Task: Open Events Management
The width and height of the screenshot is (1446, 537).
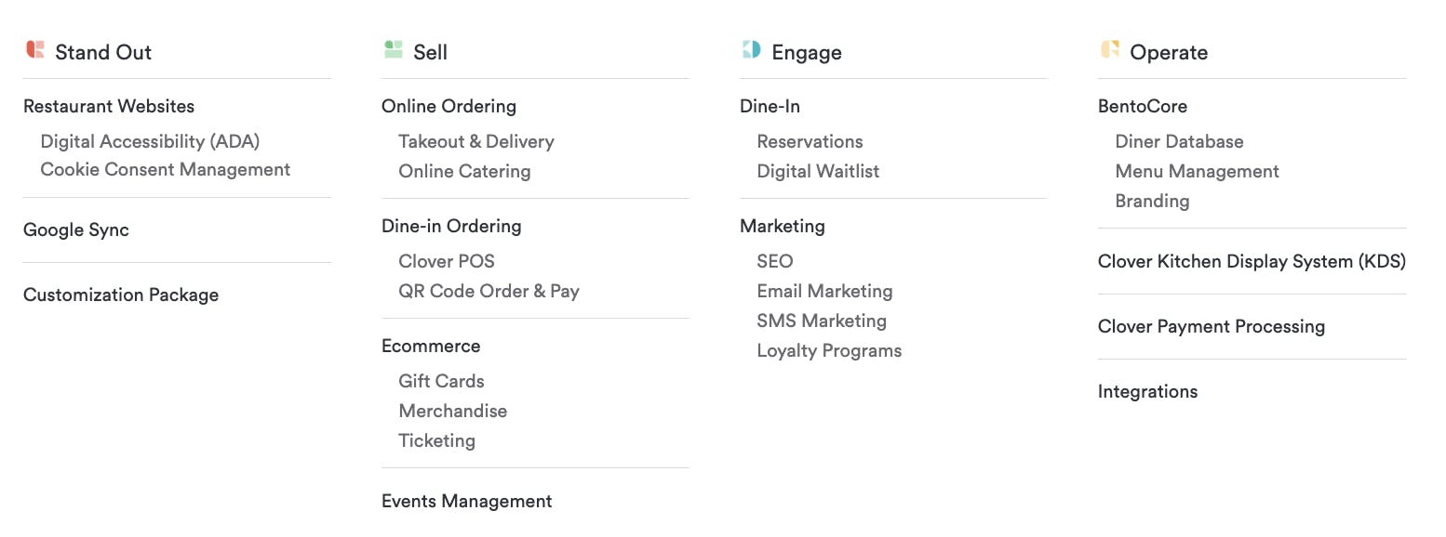Action: [466, 501]
